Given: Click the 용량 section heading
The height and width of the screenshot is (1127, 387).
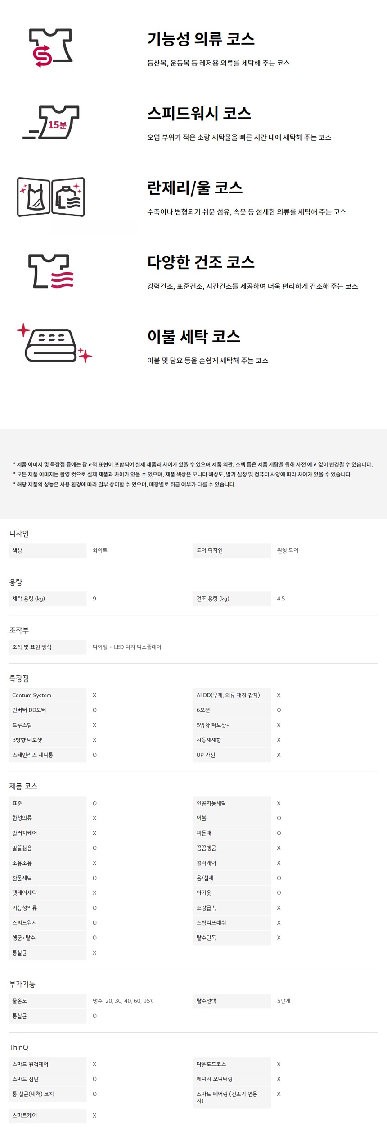Looking at the screenshot, I should pyautogui.click(x=16, y=582).
